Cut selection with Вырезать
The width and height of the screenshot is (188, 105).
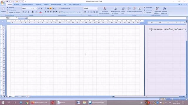point(11,8)
